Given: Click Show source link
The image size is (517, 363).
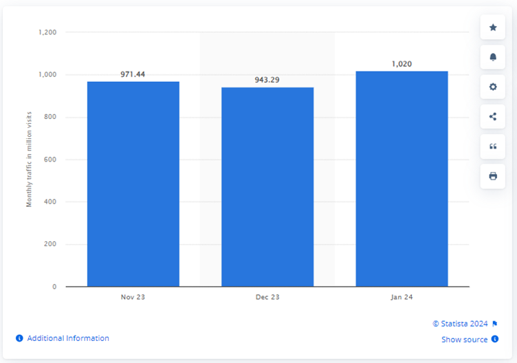Looking at the screenshot, I should (x=464, y=339).
